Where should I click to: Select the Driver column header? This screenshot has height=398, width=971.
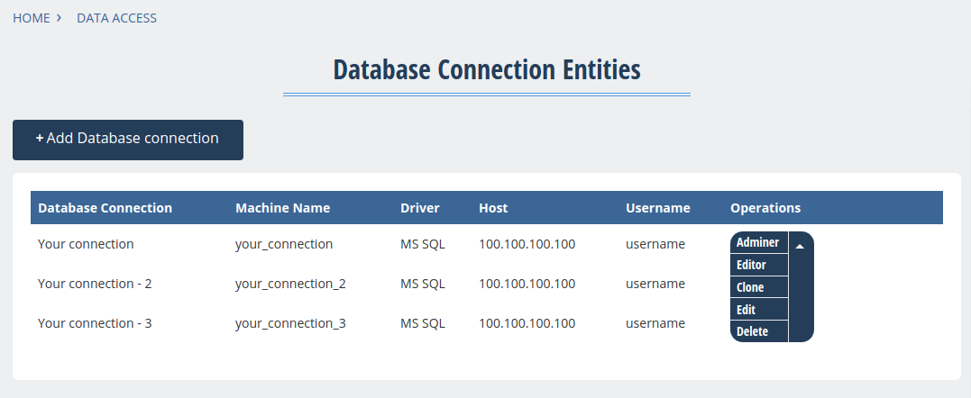pos(419,208)
